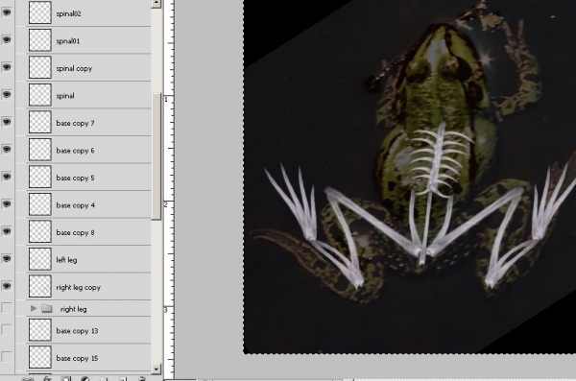The image size is (576, 381).
Task: Select the layer named right leg copy
Action: click(79, 287)
